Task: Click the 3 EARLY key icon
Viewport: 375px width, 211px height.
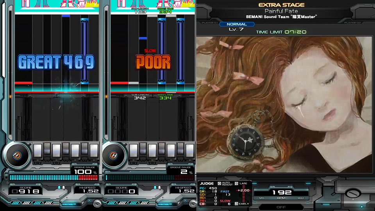Action: click(x=236, y=204)
